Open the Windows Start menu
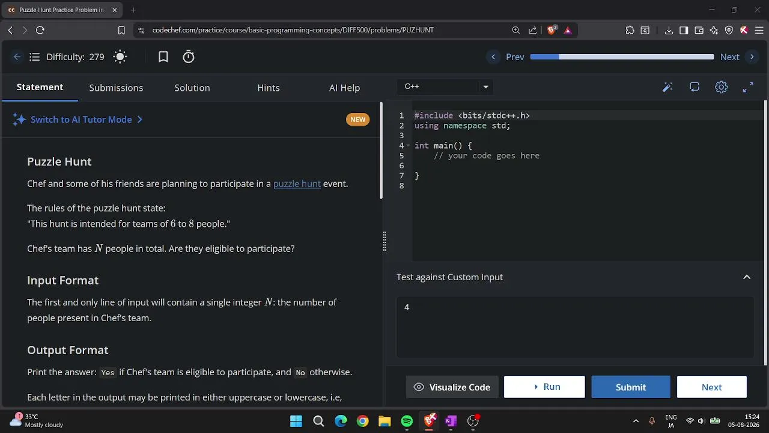This screenshot has height=433, width=769. click(296, 422)
